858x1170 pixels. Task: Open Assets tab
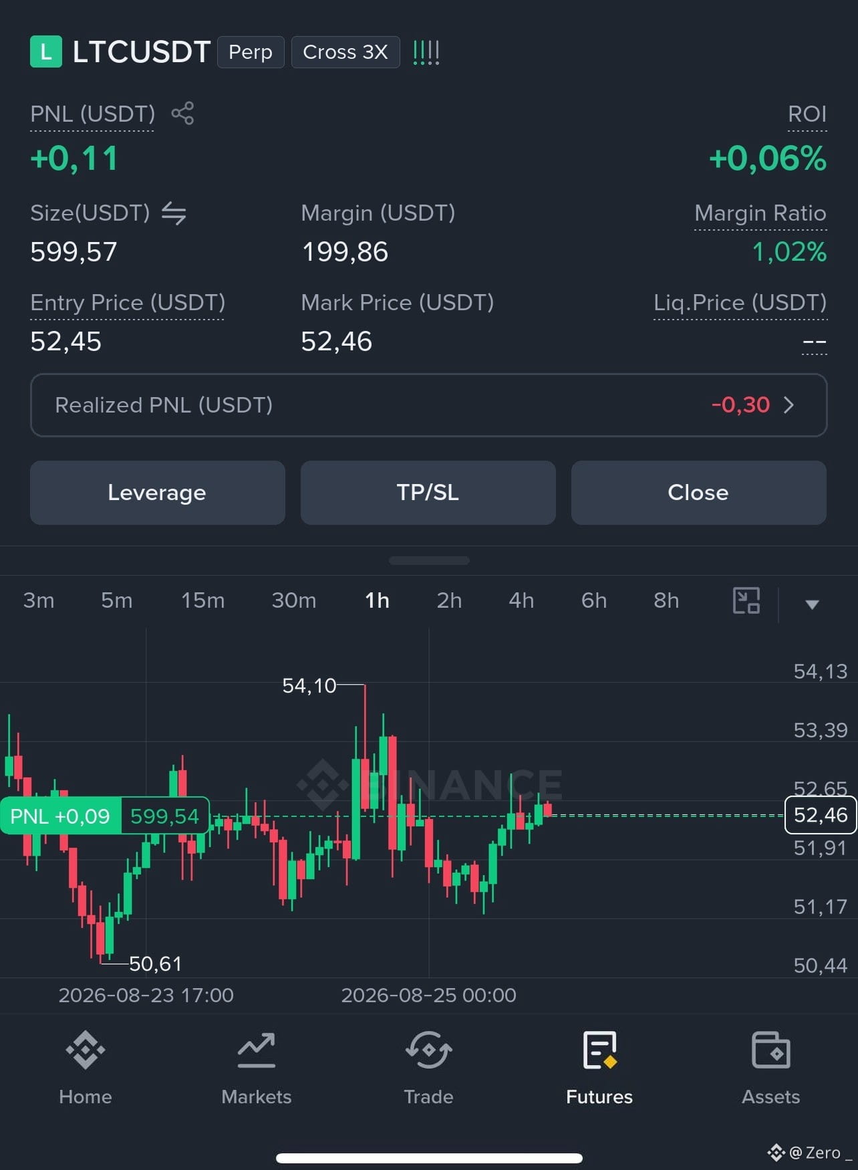click(770, 1068)
